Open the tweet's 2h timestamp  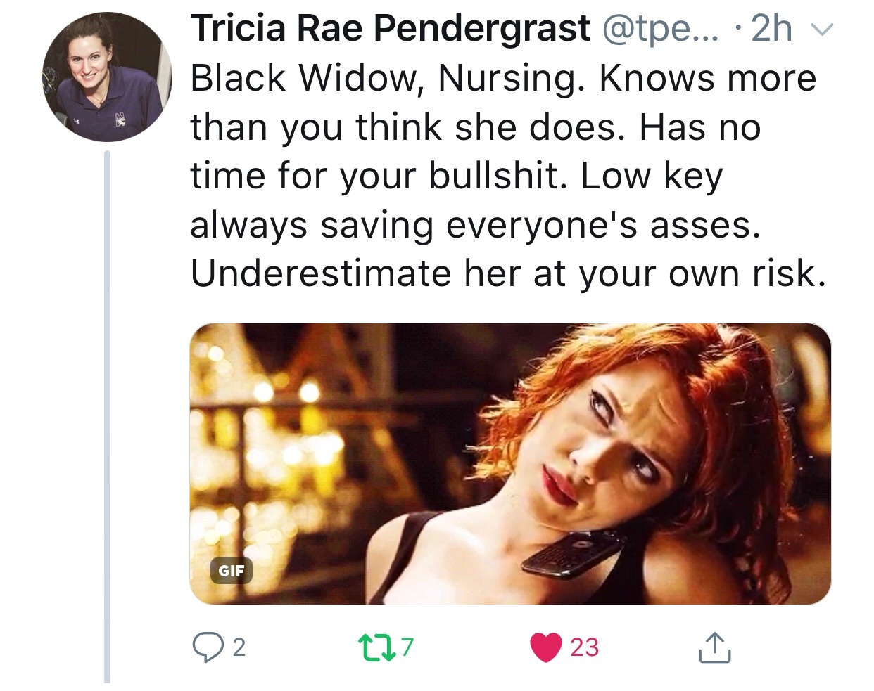pyautogui.click(x=771, y=29)
